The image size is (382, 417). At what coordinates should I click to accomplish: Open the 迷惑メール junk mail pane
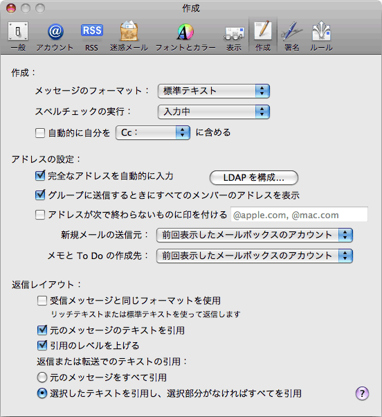point(129,36)
